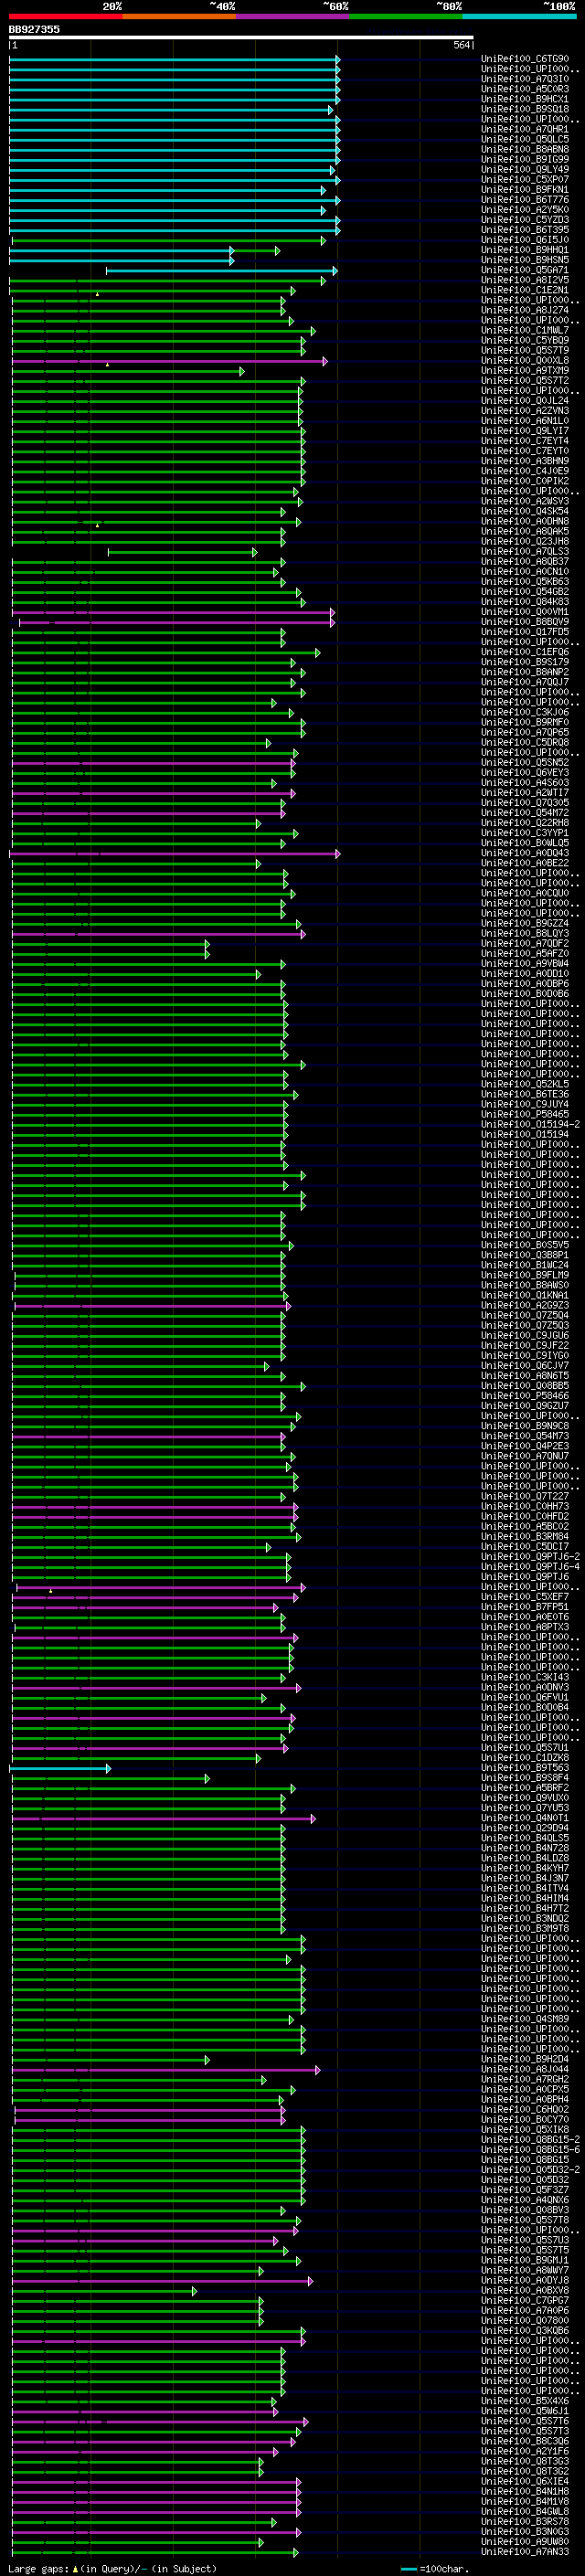Click the green alignment bar for UniRef100_A9TXM9
The height and width of the screenshot is (2576, 585).
click(x=128, y=370)
